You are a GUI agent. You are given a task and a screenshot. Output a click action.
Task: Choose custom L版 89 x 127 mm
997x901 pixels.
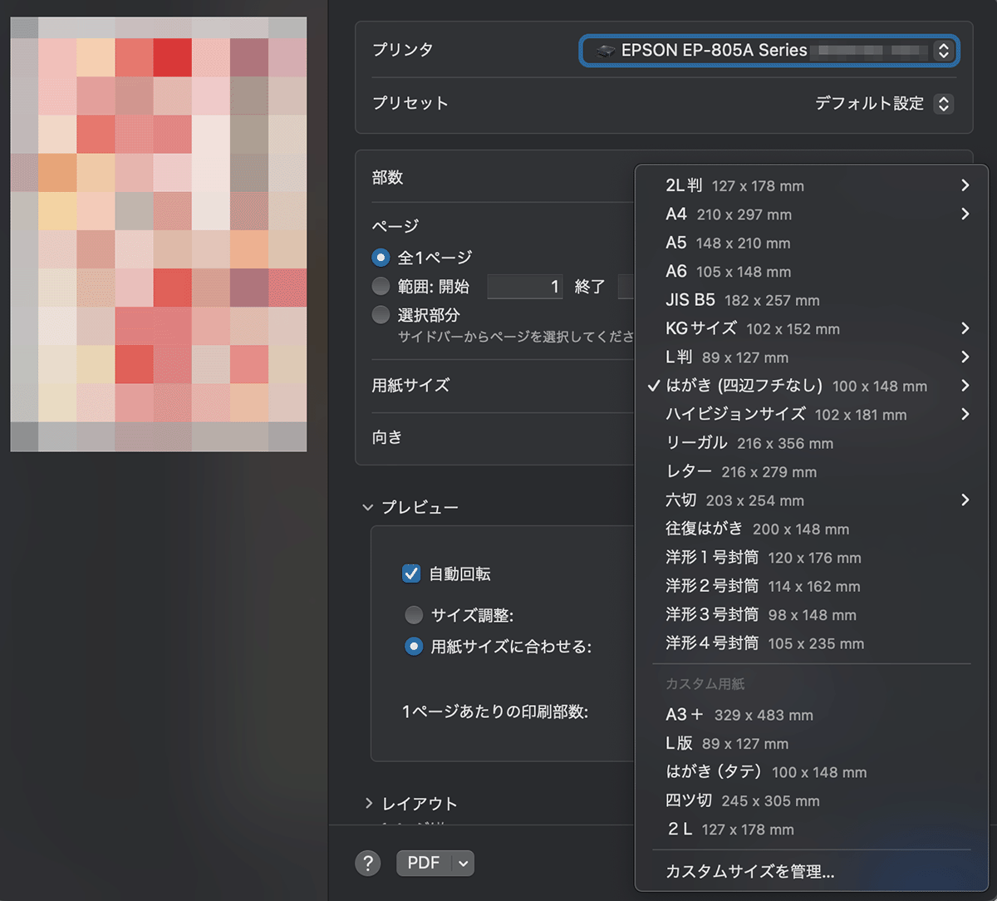[x=812, y=743]
